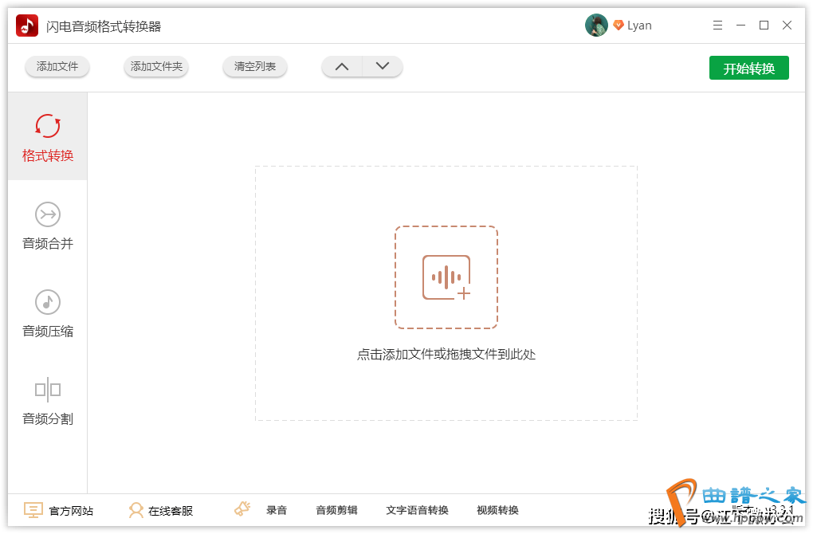
Task: Click the waveform add-file icon in center
Action: point(446,277)
